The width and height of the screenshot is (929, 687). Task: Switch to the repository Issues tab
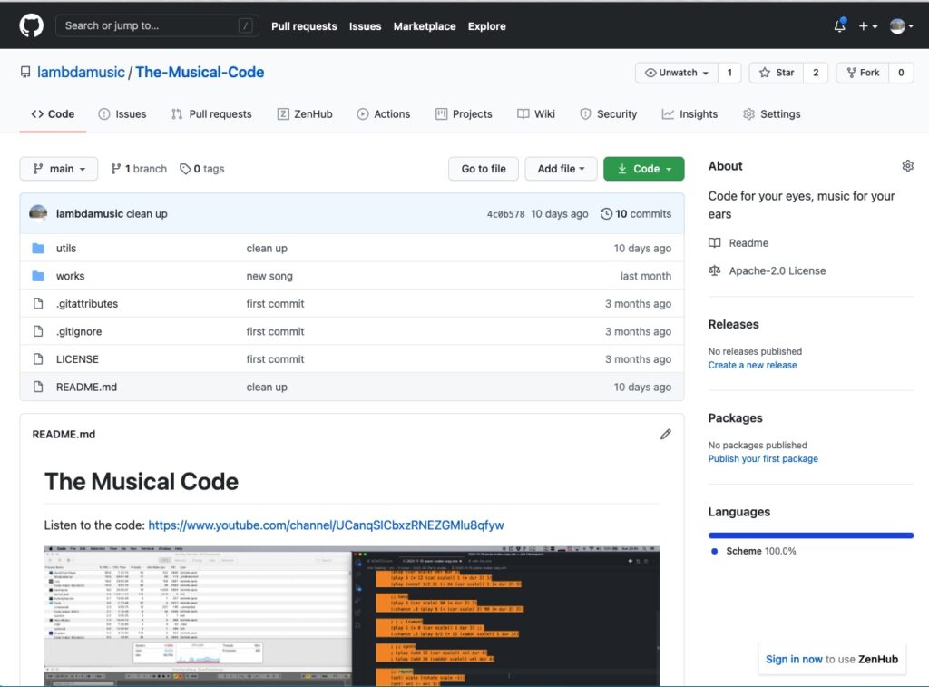click(x=122, y=113)
